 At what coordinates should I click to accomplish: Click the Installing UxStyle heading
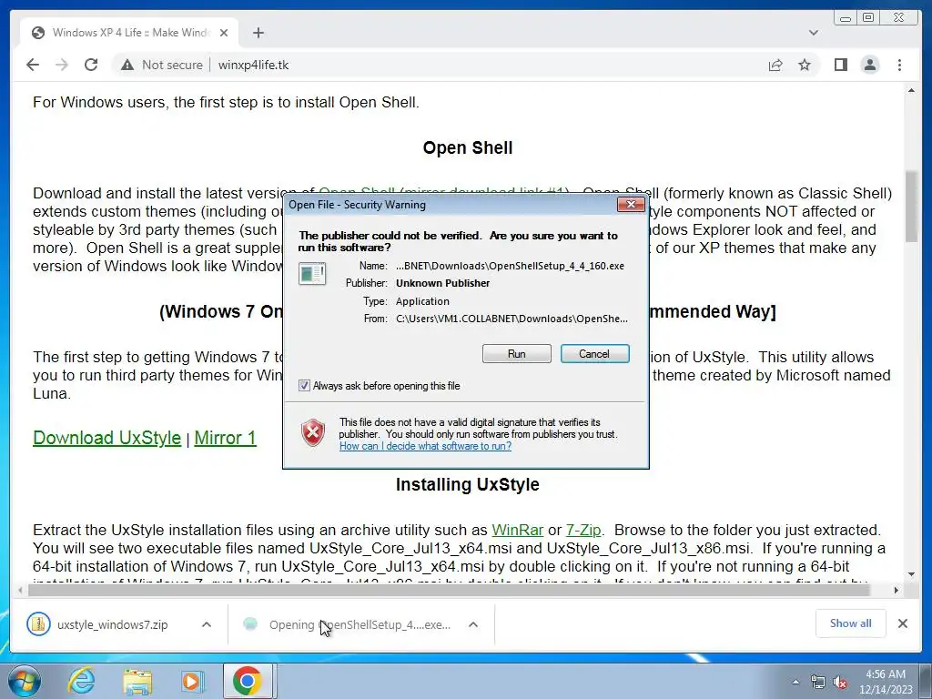coord(467,484)
